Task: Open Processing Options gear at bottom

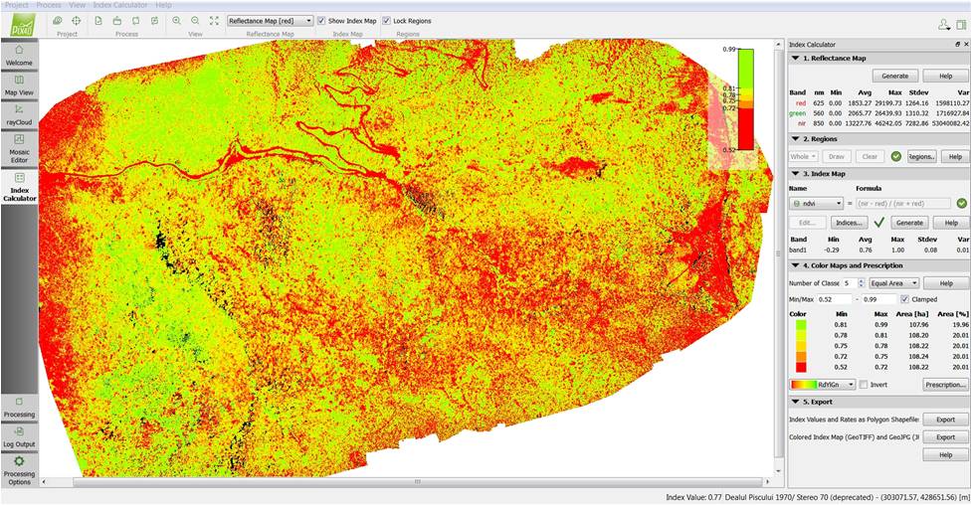Action: (19, 468)
